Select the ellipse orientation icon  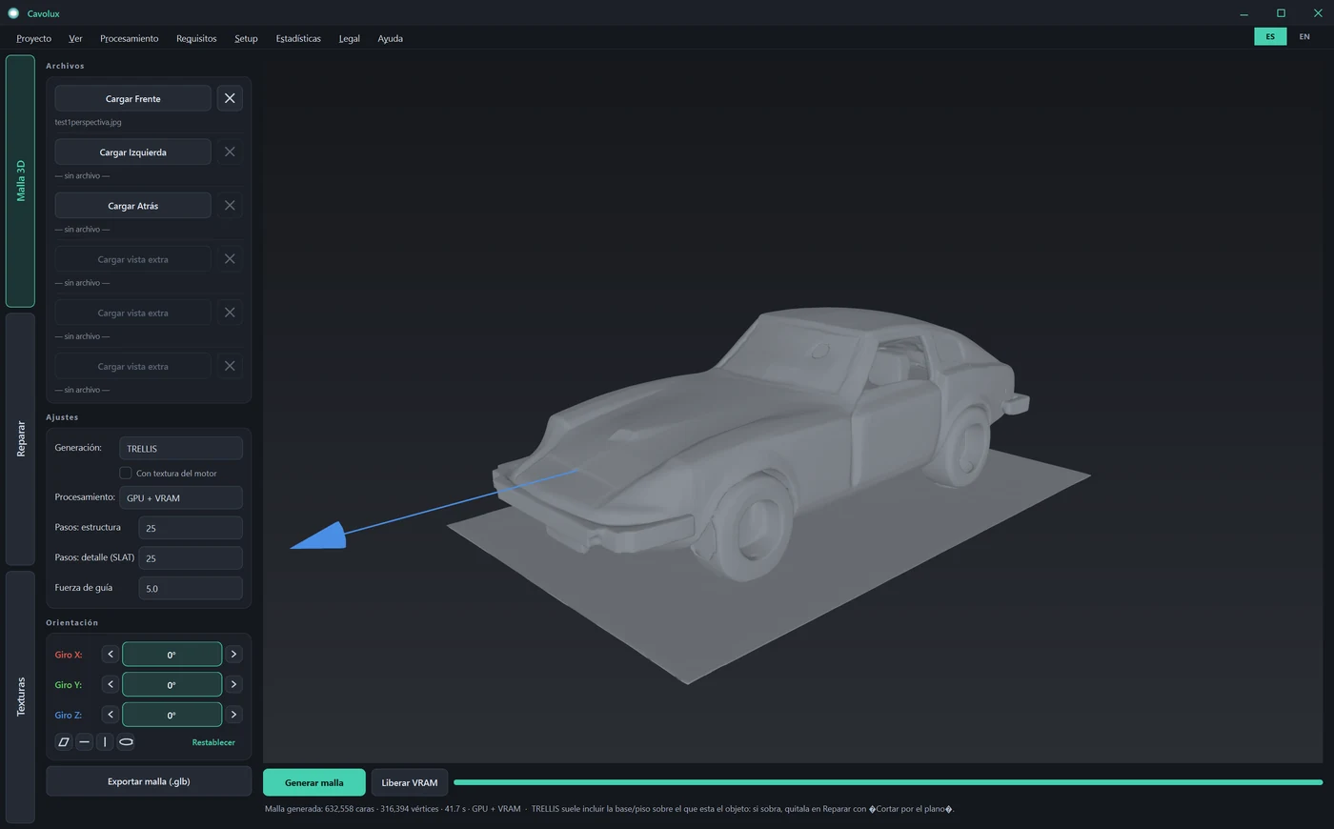coord(126,741)
